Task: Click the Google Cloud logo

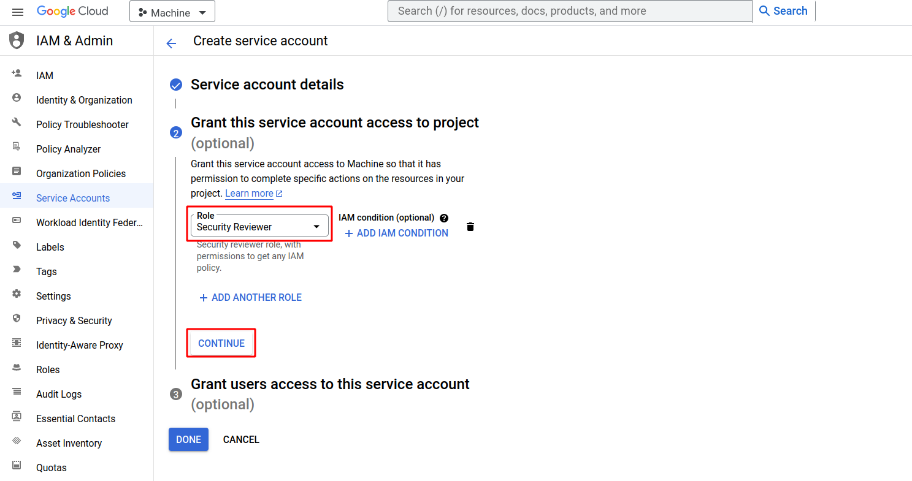Action: [x=72, y=10]
